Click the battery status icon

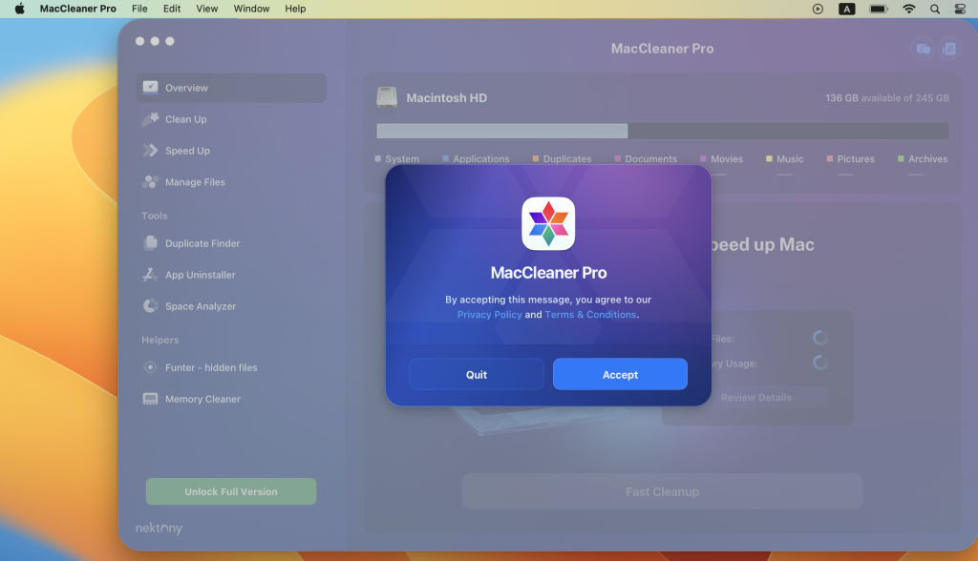pos(879,9)
